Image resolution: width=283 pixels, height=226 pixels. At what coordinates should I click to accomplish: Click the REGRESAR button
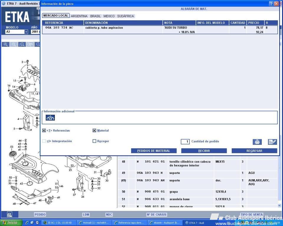click(x=254, y=151)
